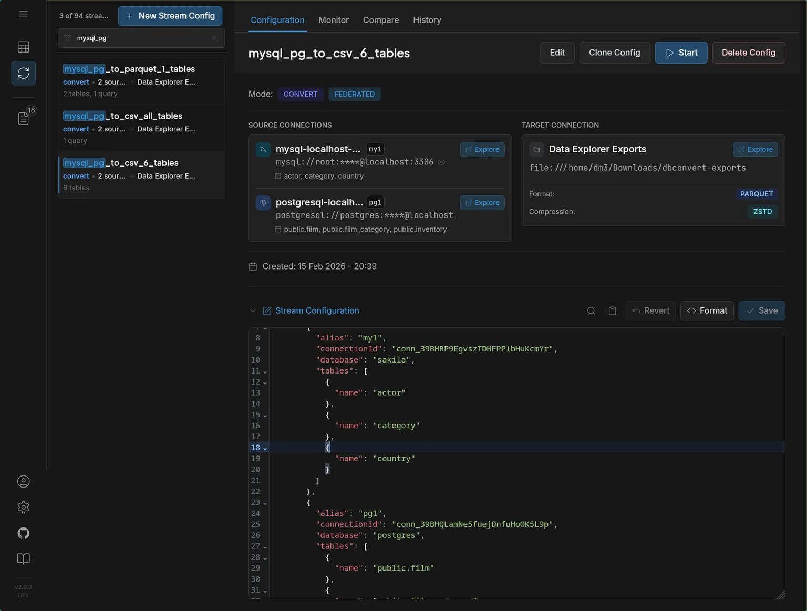Fold code block at line 12

point(265,382)
